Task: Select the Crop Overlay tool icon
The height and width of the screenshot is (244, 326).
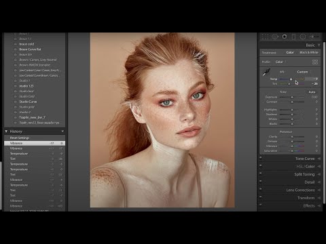Action: point(265,37)
